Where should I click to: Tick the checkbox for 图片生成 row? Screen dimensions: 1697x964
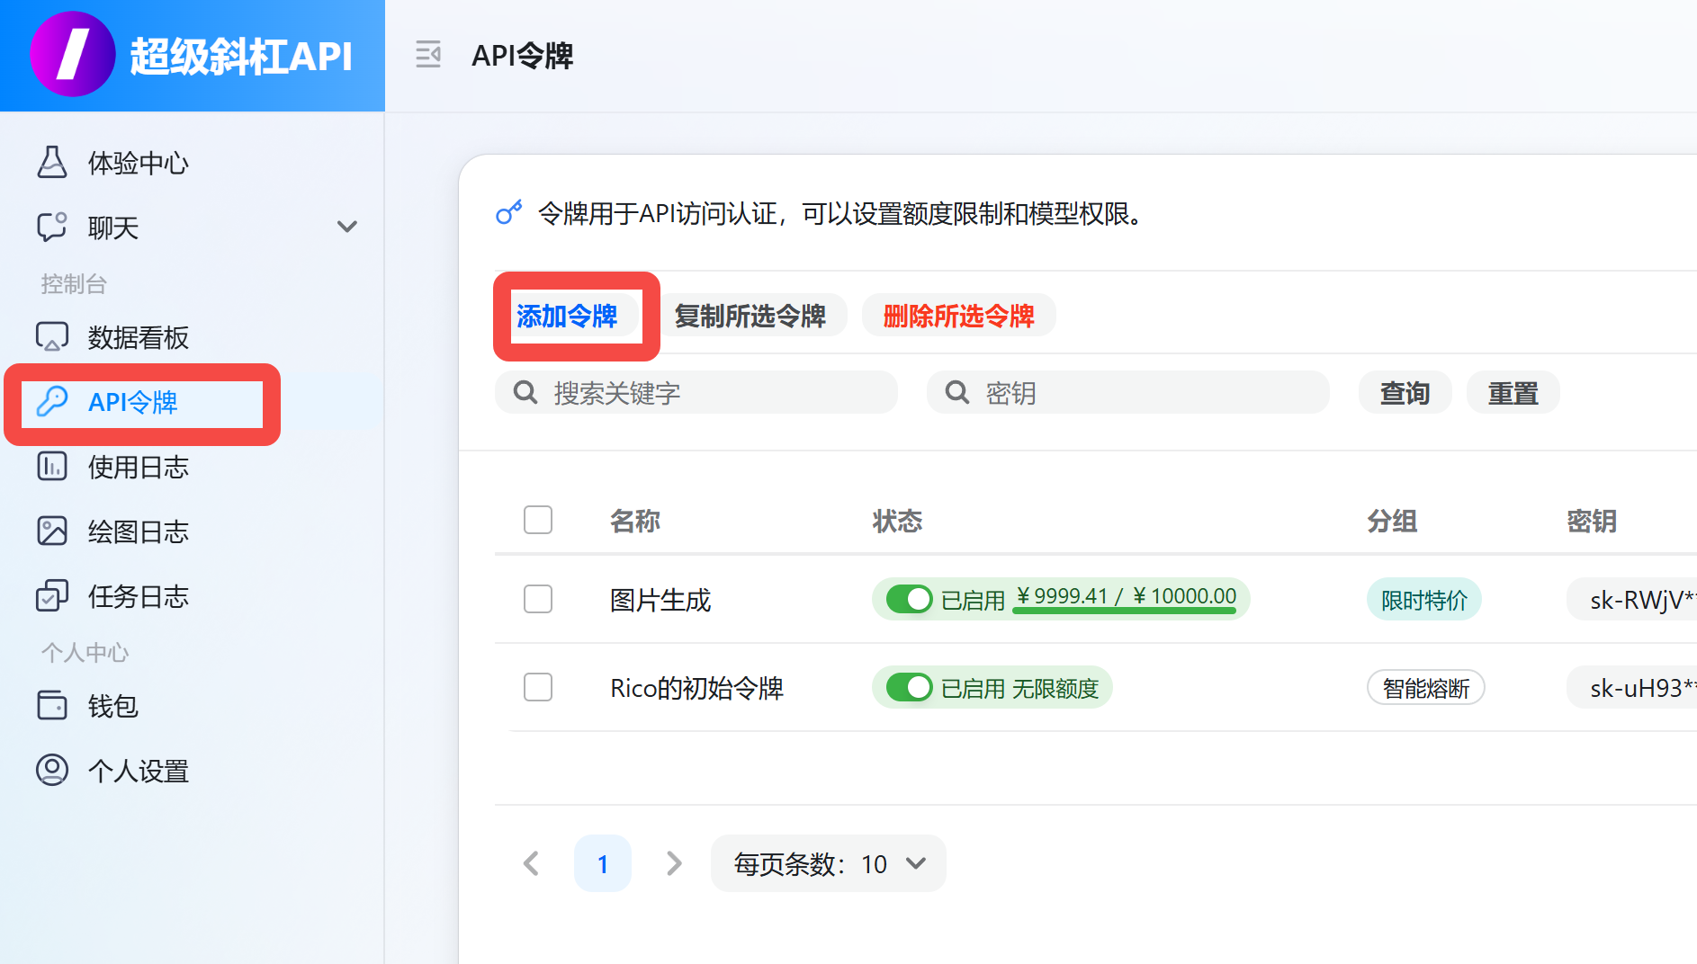pos(538,599)
